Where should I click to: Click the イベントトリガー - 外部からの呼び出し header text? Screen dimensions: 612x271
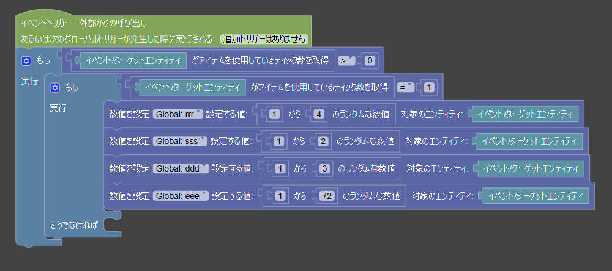(x=84, y=24)
